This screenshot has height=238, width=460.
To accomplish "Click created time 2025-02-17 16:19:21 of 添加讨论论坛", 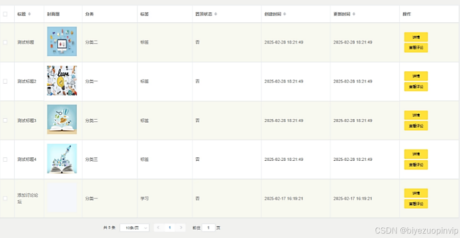I will pyautogui.click(x=284, y=198).
